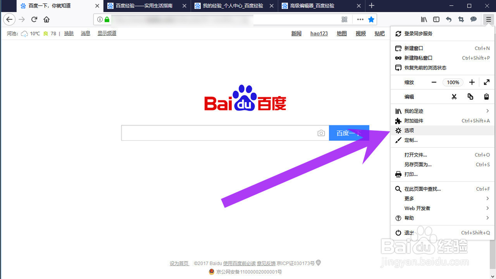Open the Library toolbar icon
The image size is (496, 279).
424,20
